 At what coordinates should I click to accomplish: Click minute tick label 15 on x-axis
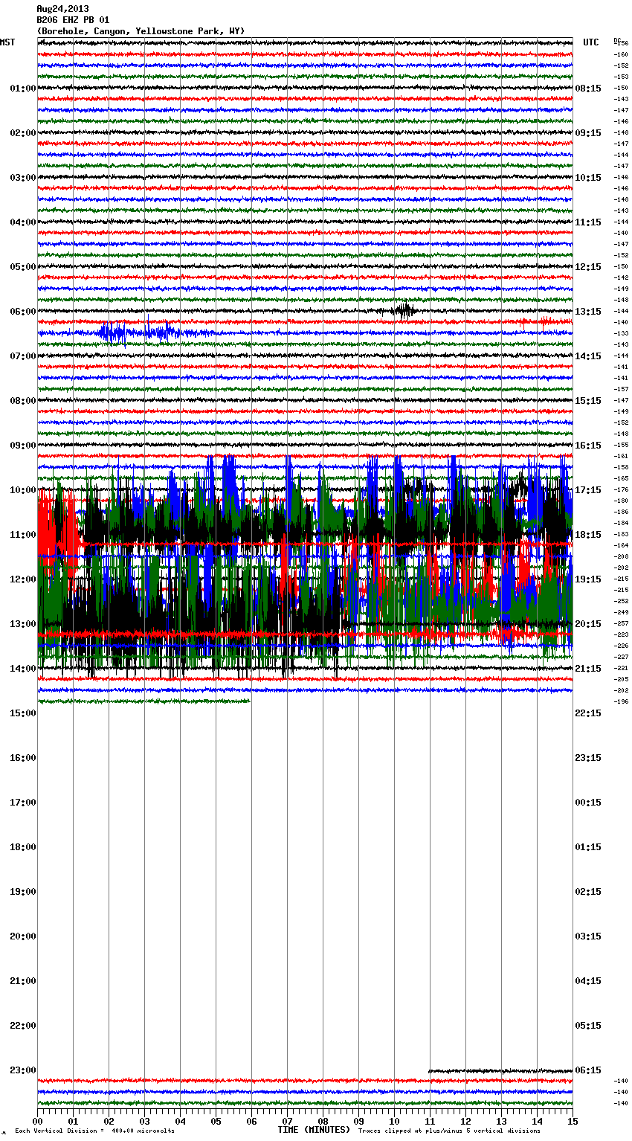pos(573,1122)
